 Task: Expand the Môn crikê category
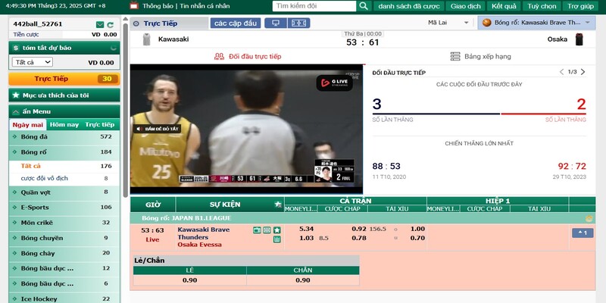tap(64, 223)
